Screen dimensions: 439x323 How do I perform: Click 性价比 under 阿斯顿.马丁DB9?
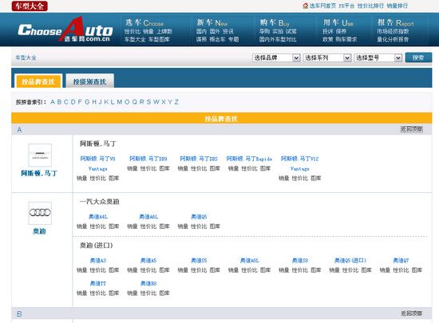148,168
